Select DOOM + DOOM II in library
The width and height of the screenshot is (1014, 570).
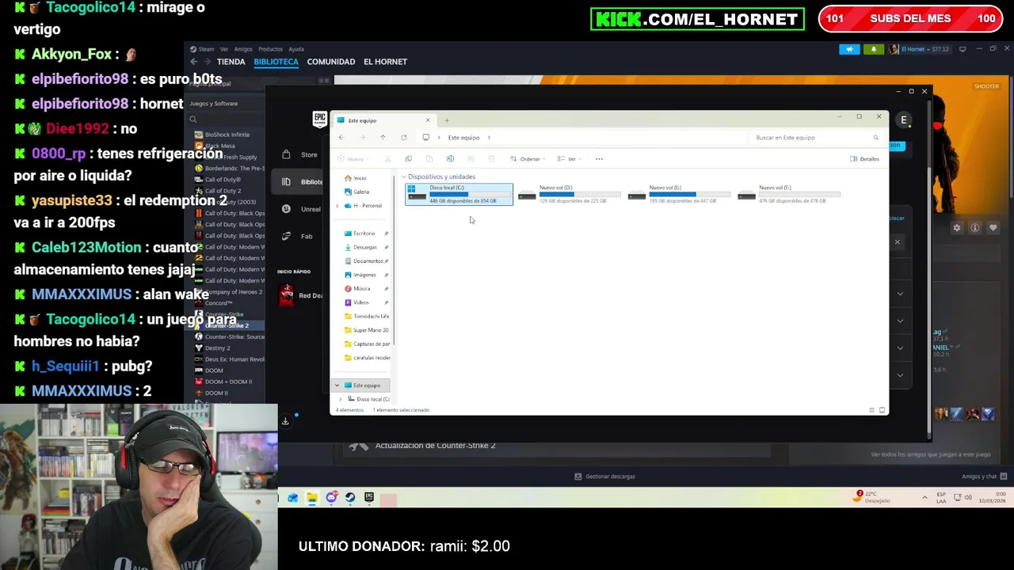click(x=223, y=382)
